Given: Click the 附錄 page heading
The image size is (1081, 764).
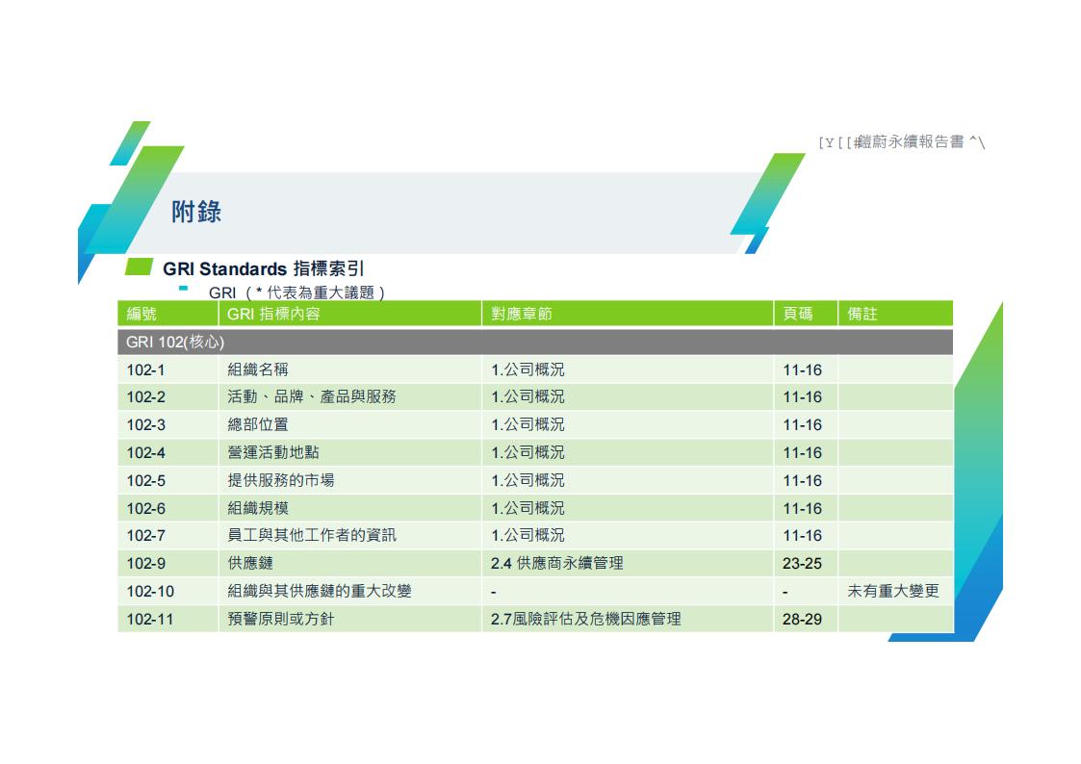Looking at the screenshot, I should click(196, 212).
